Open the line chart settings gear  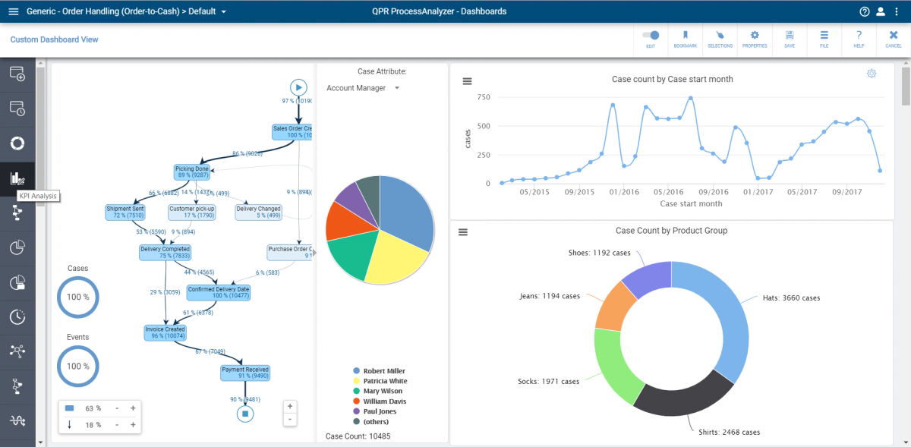click(x=872, y=74)
